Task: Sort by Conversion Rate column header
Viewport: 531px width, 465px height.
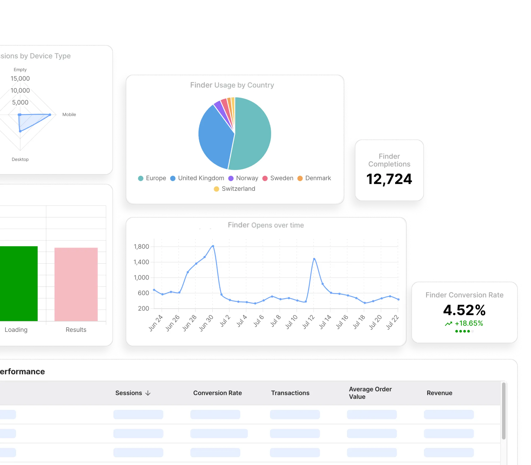Action: 217,393
